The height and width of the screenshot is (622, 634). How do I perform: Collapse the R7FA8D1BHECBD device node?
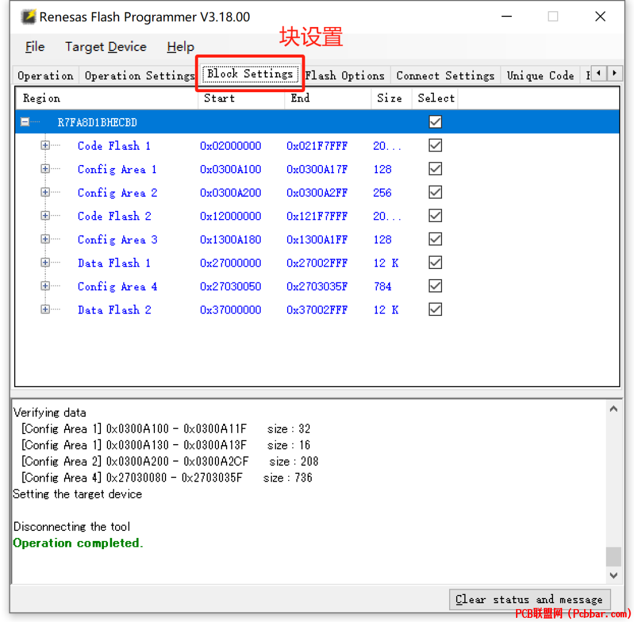point(25,122)
